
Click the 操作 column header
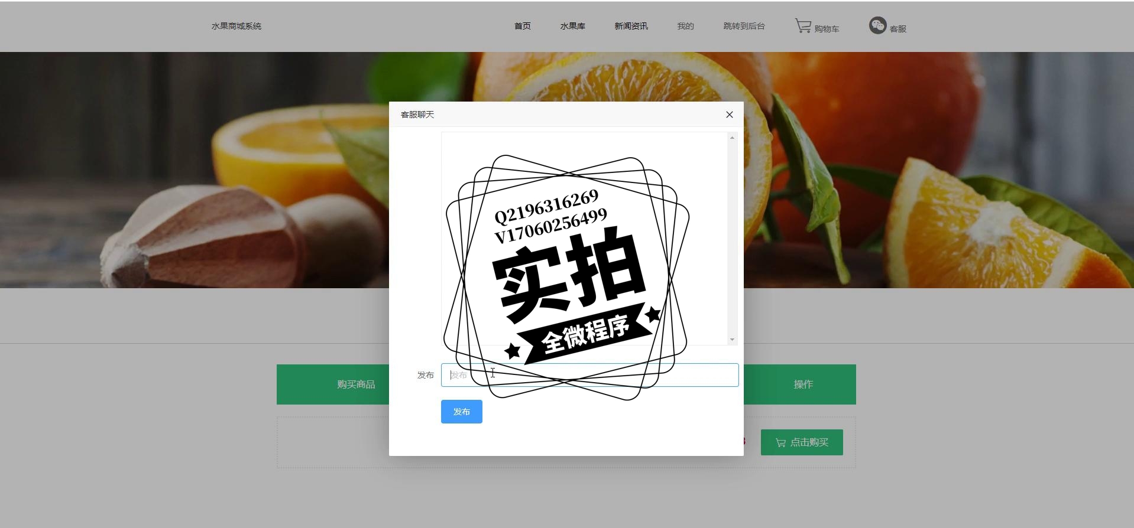[803, 384]
